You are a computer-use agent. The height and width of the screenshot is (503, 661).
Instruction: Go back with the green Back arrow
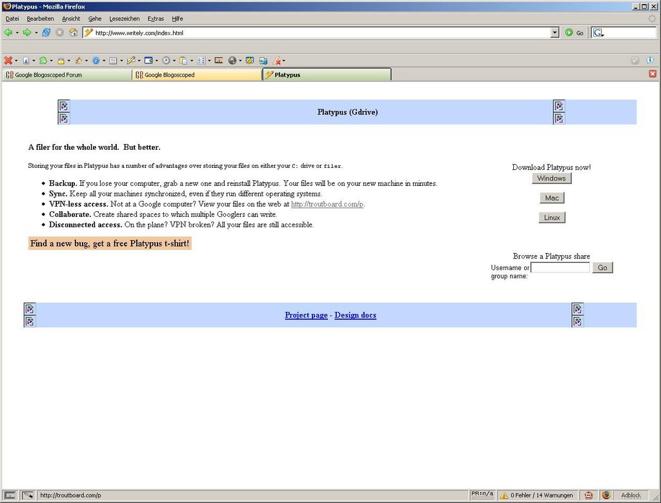(8, 32)
